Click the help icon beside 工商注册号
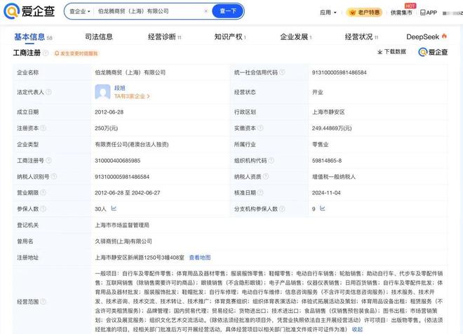The image size is (463, 334). [x=48, y=160]
